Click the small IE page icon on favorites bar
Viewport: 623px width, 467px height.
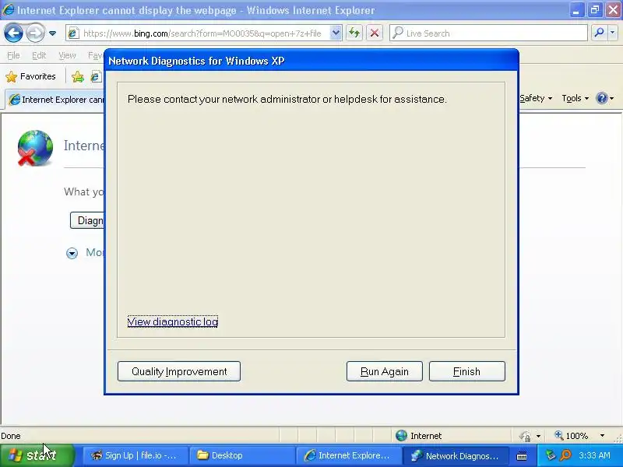(x=95, y=76)
